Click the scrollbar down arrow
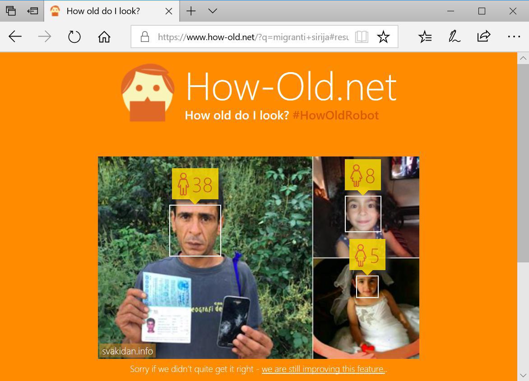The image size is (529, 381). point(523,375)
